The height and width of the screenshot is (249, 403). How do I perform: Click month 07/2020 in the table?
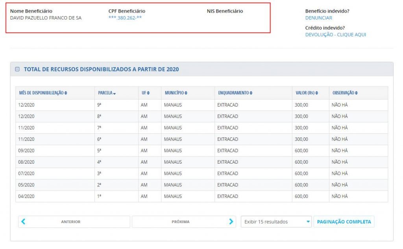(x=26, y=173)
